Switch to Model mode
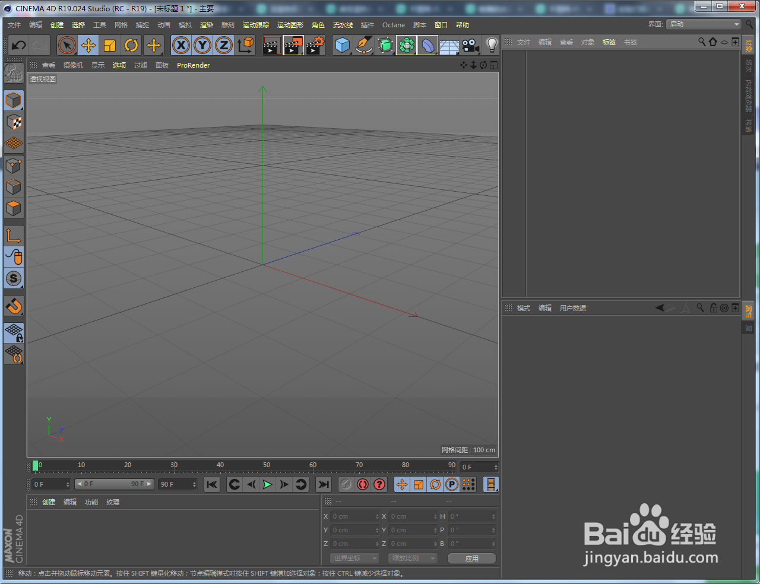 (14, 100)
